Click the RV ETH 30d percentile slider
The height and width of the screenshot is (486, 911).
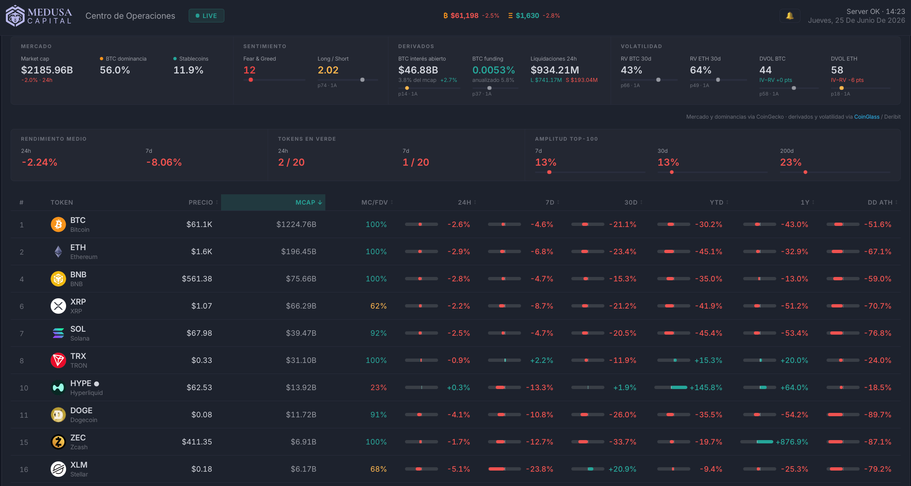(x=718, y=80)
